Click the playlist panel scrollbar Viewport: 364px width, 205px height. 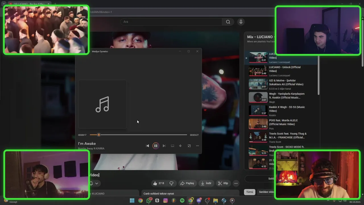point(318,75)
